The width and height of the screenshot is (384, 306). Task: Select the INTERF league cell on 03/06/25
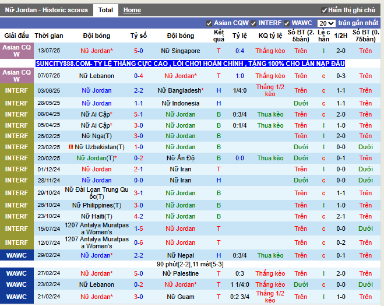coord(17,91)
